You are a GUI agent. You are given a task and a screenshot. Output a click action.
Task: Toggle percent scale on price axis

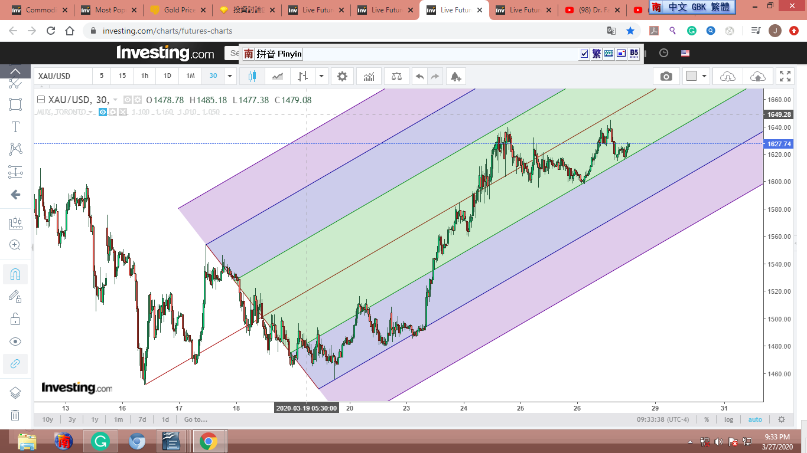(707, 419)
